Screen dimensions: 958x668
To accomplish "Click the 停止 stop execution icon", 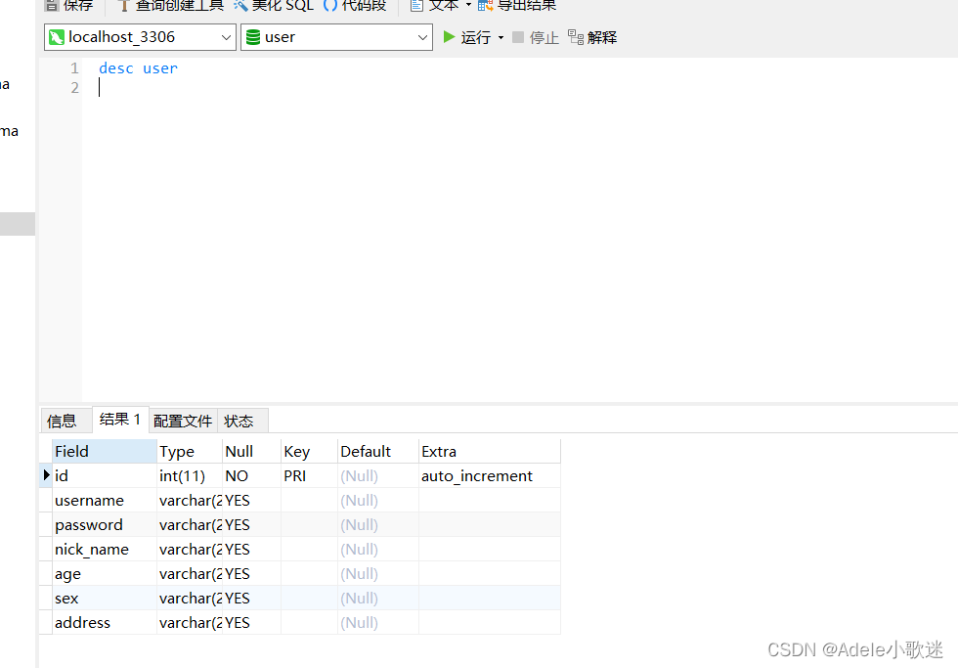I will click(535, 37).
